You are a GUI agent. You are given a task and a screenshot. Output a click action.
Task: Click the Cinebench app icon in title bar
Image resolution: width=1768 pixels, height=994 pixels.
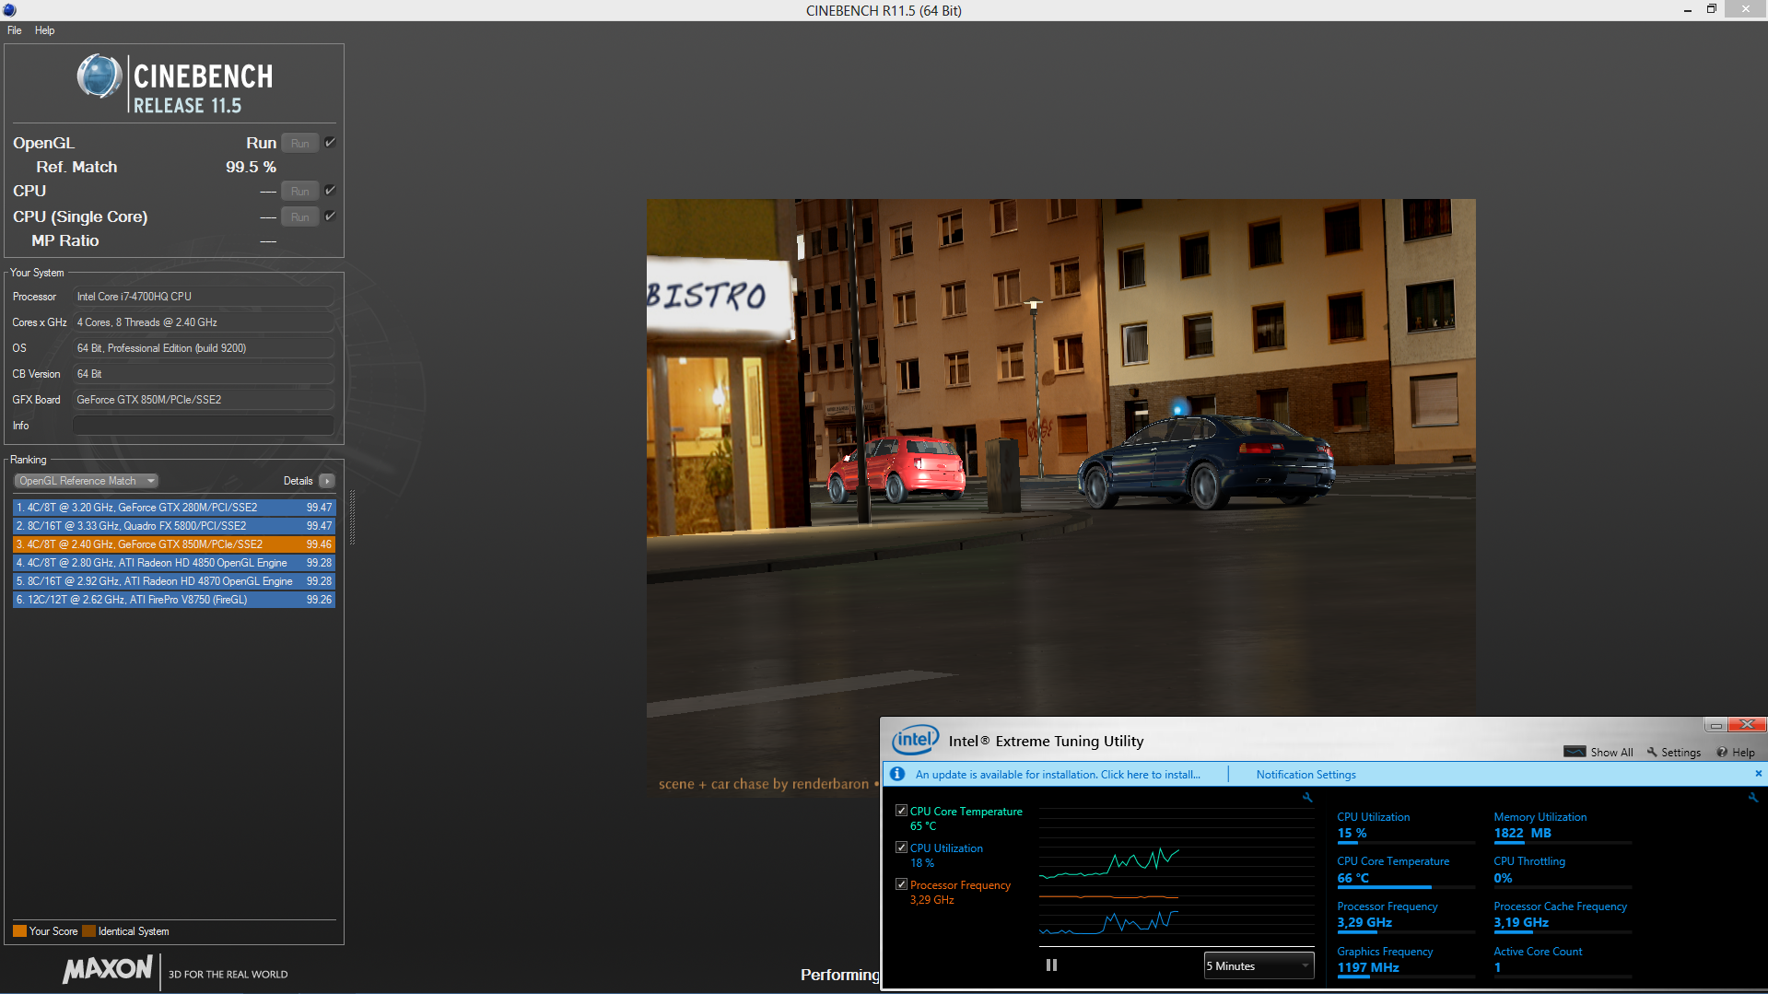point(9,10)
